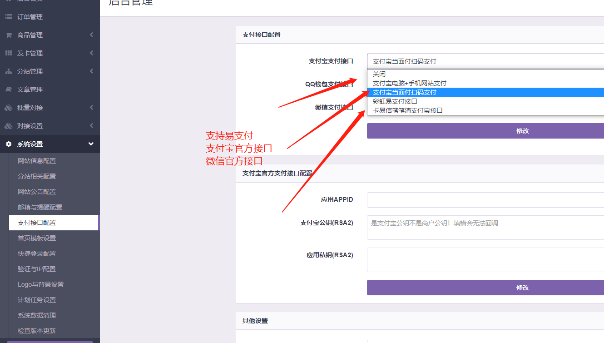Click the 应用APPID input field
The image size is (604, 343).
485,200
